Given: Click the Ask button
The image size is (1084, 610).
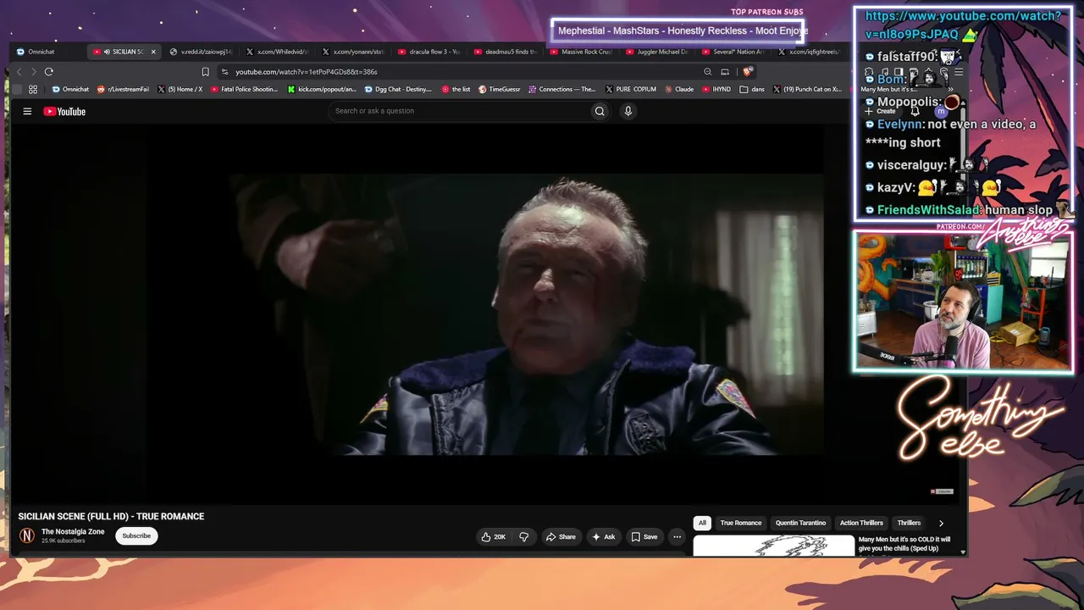Looking at the screenshot, I should click(x=604, y=536).
